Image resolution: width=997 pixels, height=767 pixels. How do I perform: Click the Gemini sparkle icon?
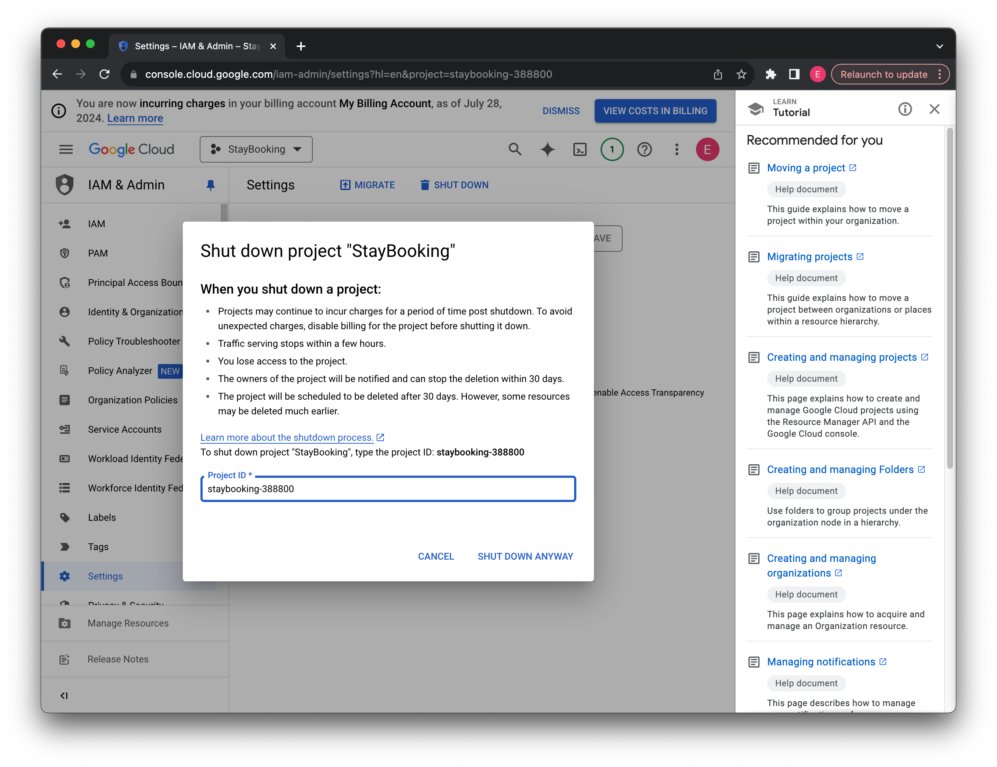coord(547,149)
